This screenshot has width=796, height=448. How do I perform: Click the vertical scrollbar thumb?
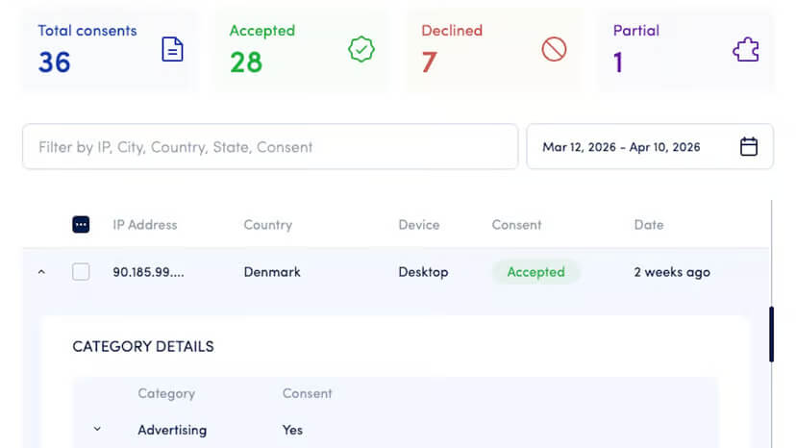pyautogui.click(x=771, y=335)
